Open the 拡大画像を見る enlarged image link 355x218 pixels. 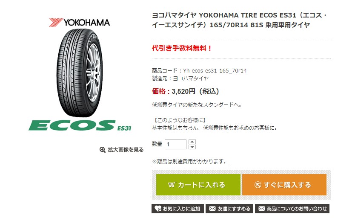coord(126,150)
